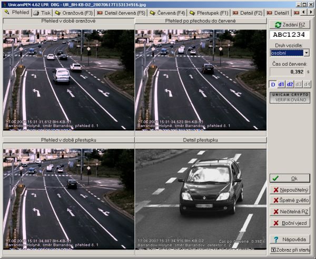
Task: Click the green refresh icon on Zadání RZ
Action: pos(277,24)
